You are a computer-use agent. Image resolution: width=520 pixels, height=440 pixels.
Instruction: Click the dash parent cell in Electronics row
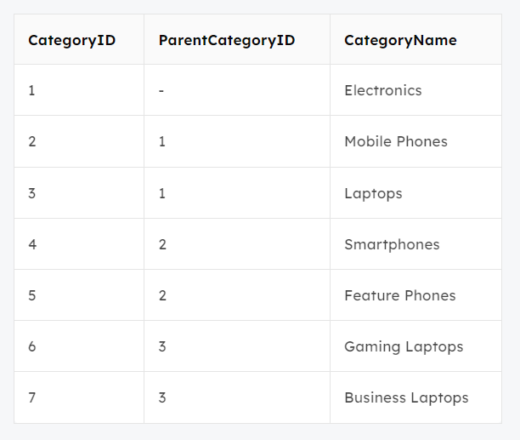pyautogui.click(x=161, y=90)
